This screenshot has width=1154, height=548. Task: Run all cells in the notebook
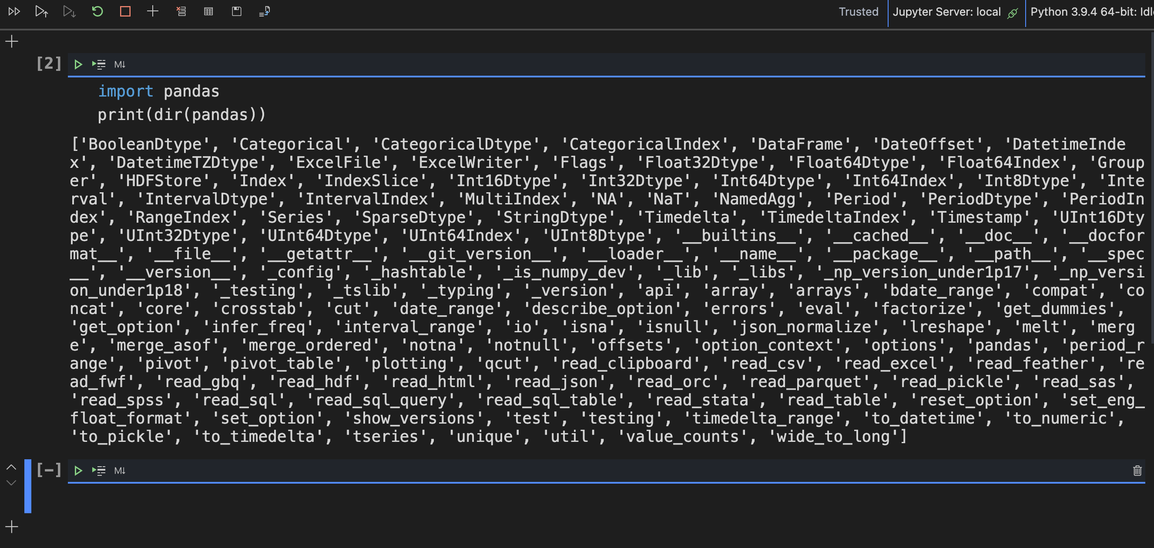tap(14, 12)
